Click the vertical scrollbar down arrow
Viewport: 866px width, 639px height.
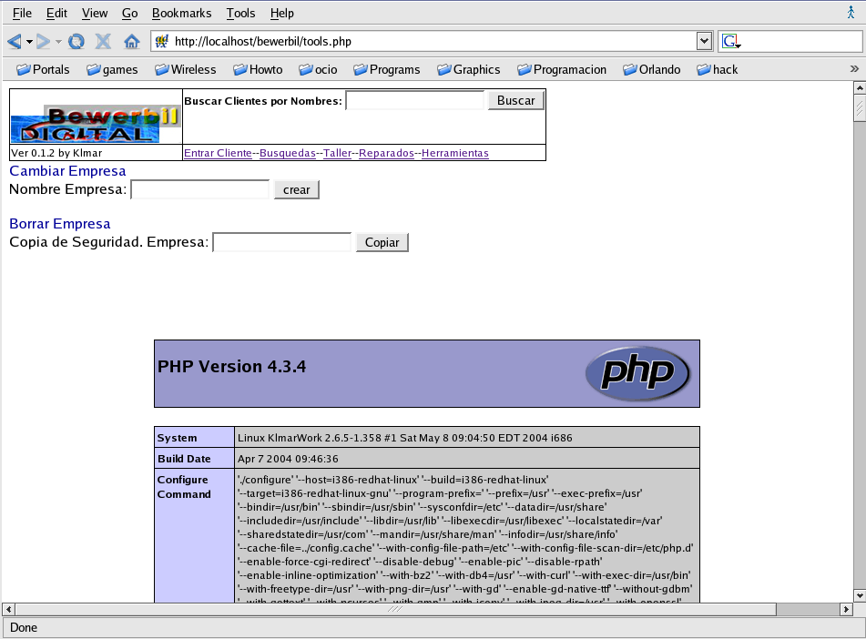point(860,596)
